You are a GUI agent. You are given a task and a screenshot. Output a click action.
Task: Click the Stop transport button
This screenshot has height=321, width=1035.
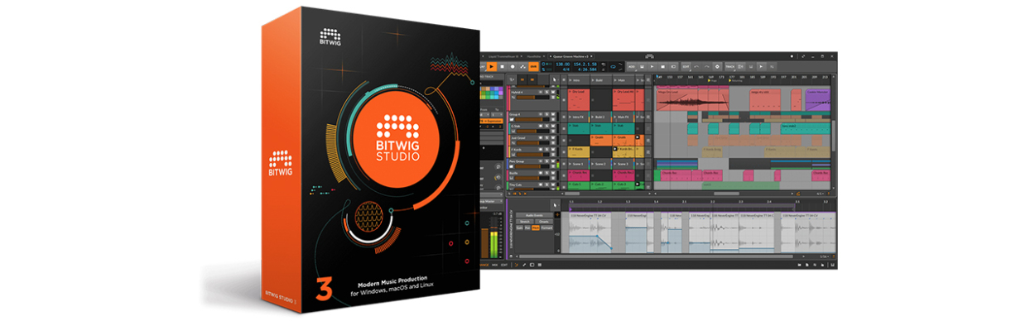(x=503, y=66)
